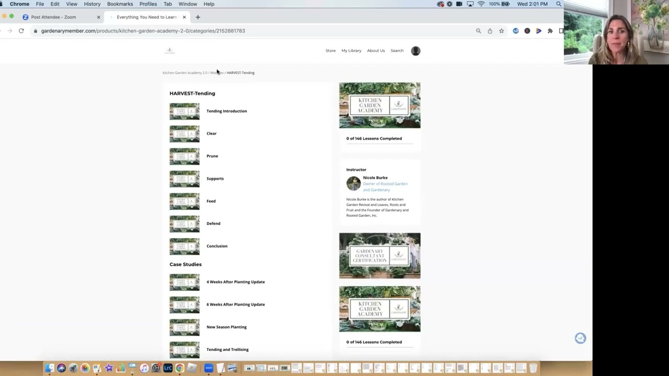Viewport: 669px width, 376px height.
Task: Open the Conclusion lesson
Action: [x=217, y=246]
